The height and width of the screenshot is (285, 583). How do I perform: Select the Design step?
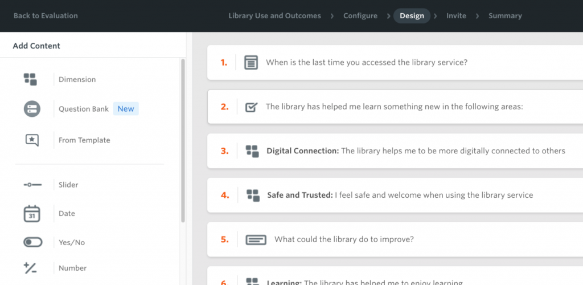point(412,16)
